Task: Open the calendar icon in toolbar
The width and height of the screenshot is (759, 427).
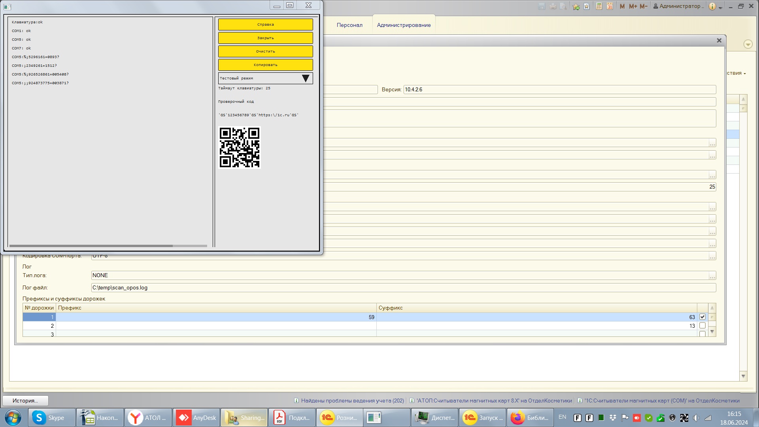Action: tap(610, 6)
